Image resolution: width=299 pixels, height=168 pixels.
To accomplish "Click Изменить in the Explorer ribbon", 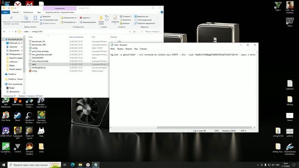I will click(126, 20).
